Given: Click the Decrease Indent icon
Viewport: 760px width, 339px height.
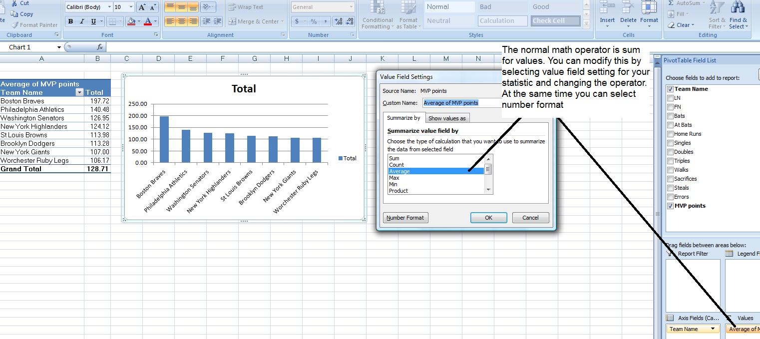Looking at the screenshot, I should click(206, 21).
